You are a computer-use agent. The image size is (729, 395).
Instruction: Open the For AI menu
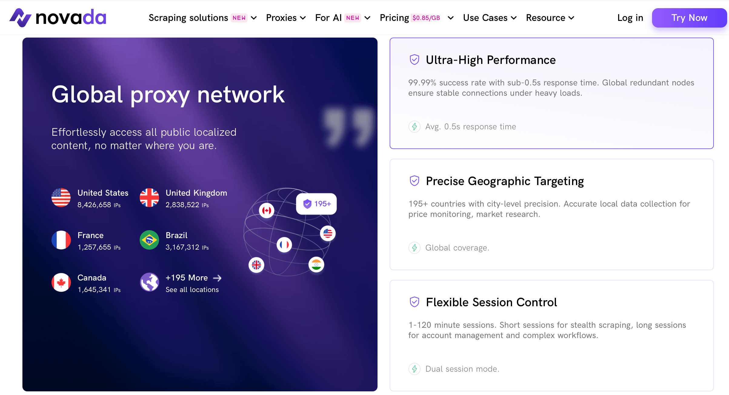pyautogui.click(x=343, y=18)
